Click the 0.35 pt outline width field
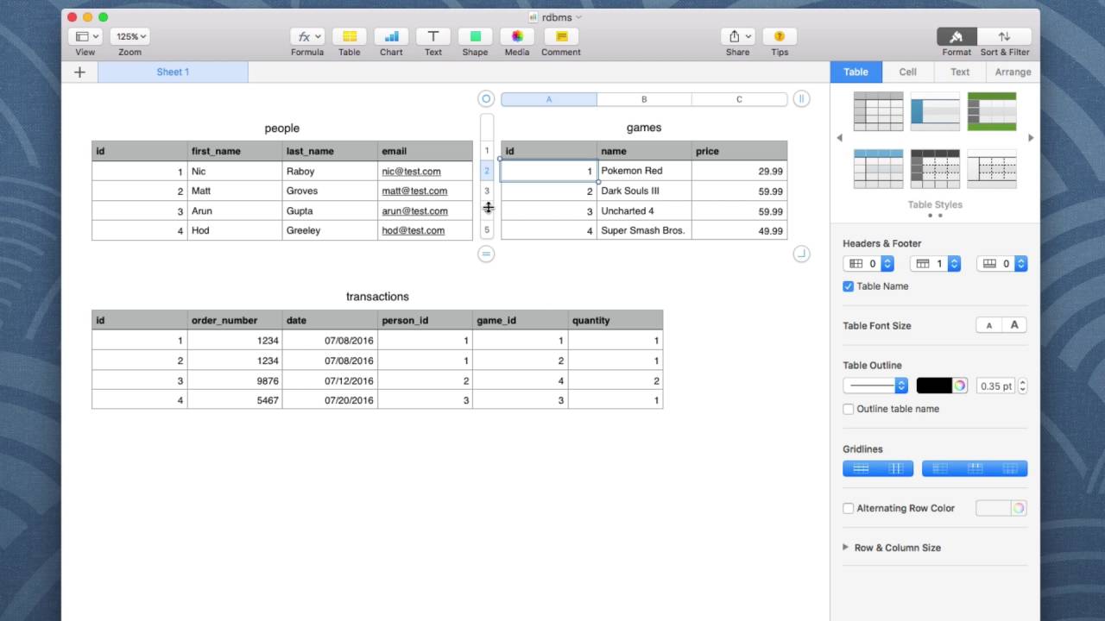 (x=995, y=386)
